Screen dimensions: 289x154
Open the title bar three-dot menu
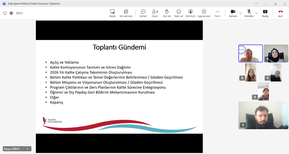(x=256, y=3)
